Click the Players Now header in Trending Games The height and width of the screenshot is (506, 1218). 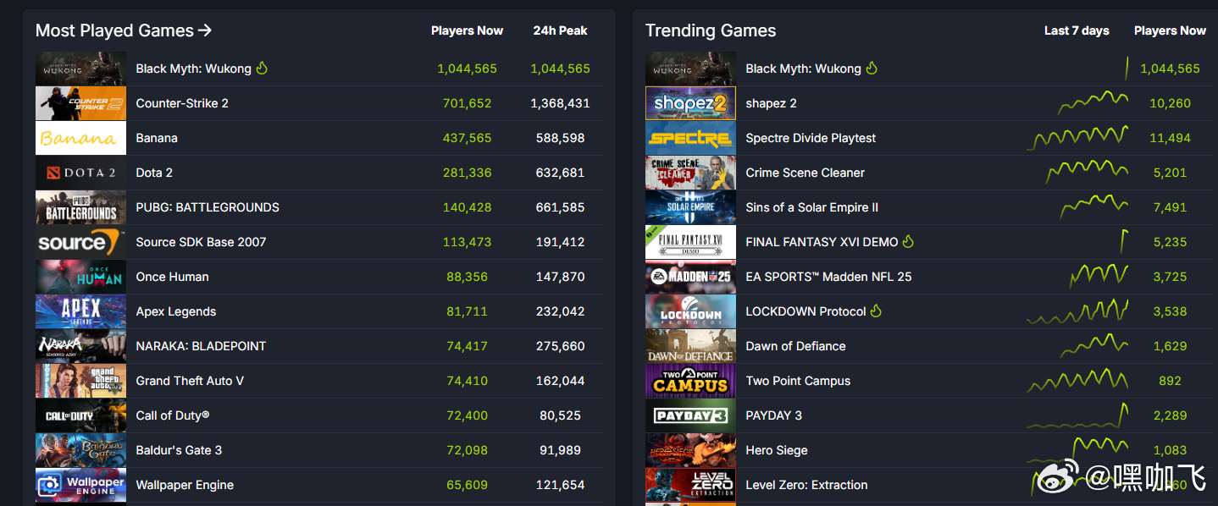coord(1170,30)
